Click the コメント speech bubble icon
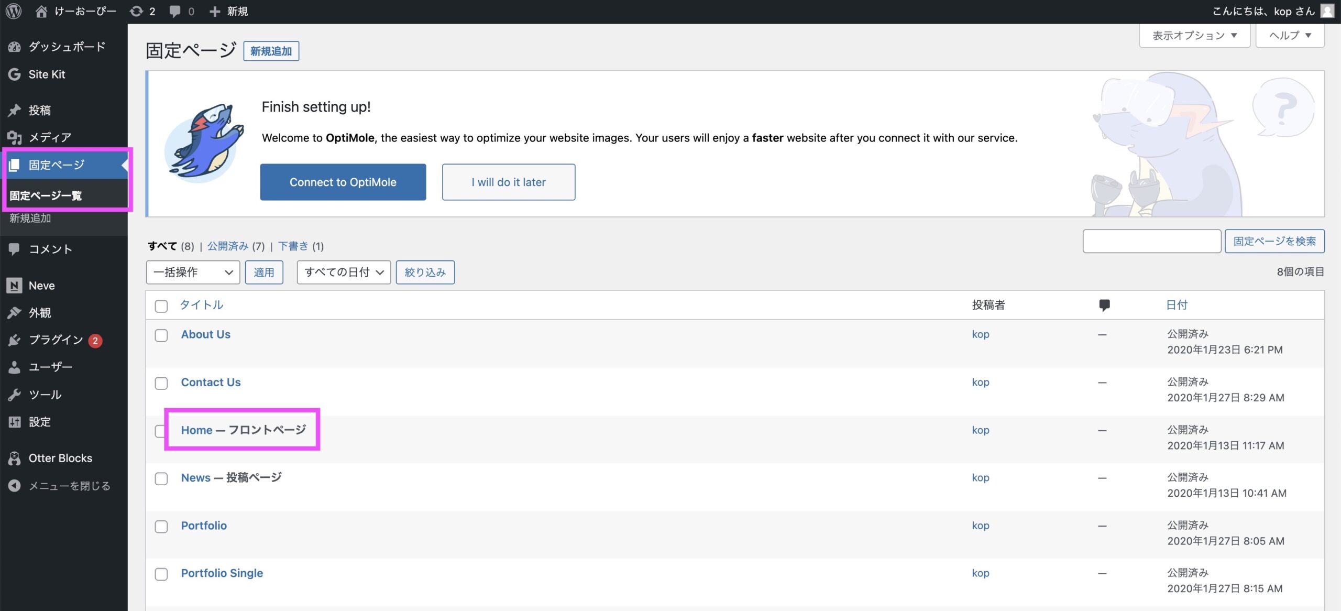Screen dimensions: 1341x611 (14, 249)
